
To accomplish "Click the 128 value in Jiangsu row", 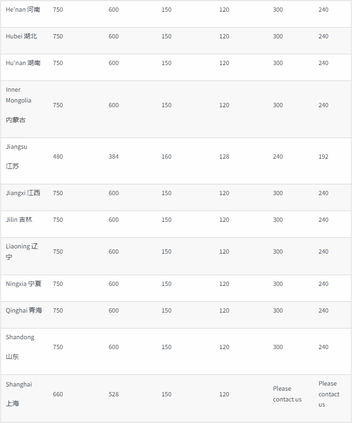I will coord(224,157).
